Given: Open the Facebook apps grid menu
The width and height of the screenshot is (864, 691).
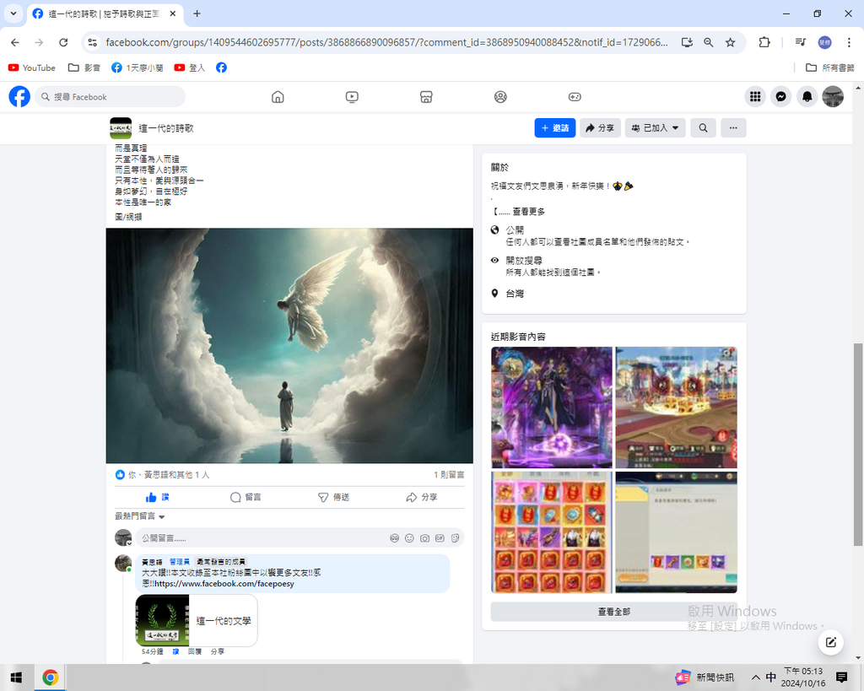Looking at the screenshot, I should (755, 97).
